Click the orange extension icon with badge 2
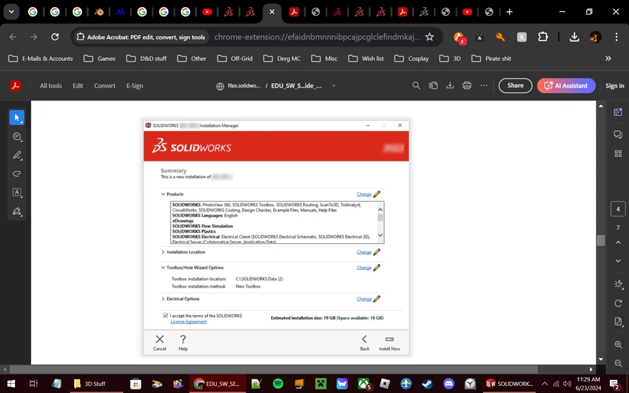The height and width of the screenshot is (393, 629). pos(459,37)
